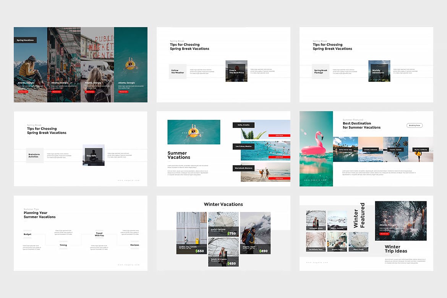Click the Free is The Best Price image
447x298 pixels.
(x=236, y=71)
